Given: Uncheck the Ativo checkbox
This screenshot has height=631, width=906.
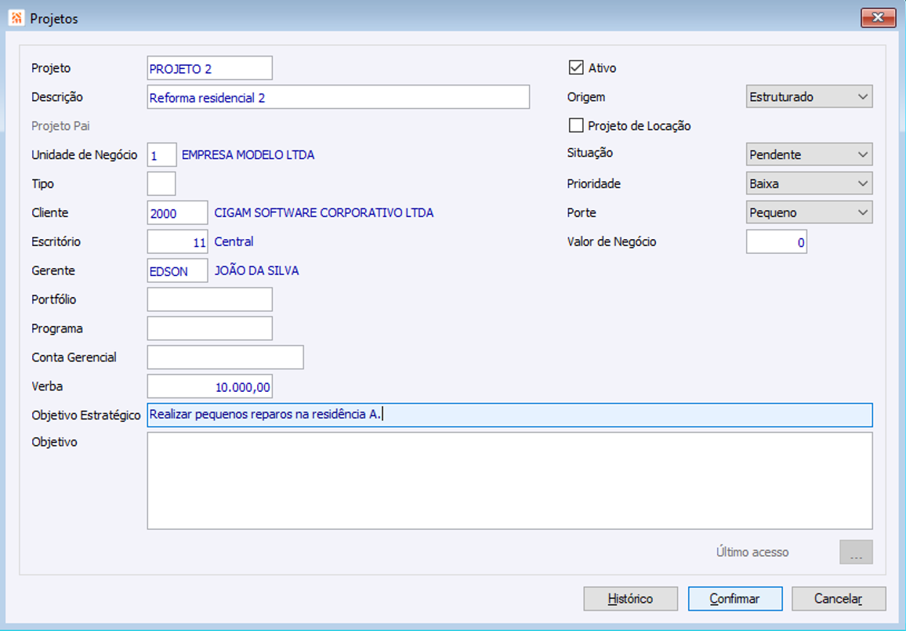Looking at the screenshot, I should 576,67.
